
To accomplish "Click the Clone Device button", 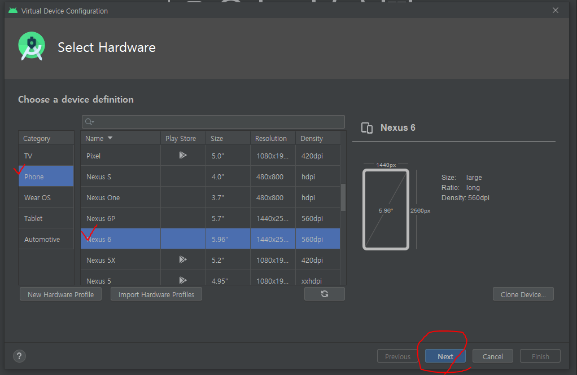I will (x=523, y=294).
